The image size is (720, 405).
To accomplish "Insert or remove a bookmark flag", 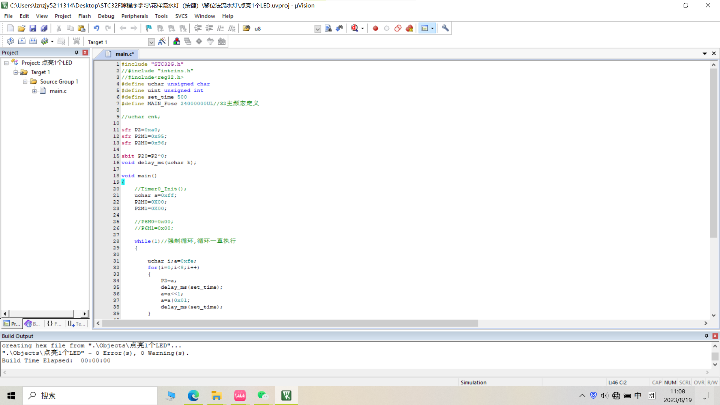I will point(149,28).
